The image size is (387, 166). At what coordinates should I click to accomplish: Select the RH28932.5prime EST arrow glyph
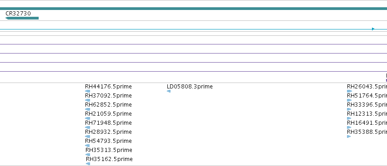coord(88,137)
